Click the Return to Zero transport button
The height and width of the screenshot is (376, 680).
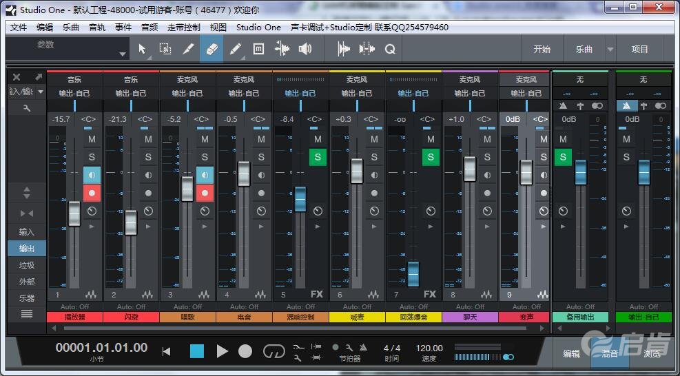pyautogui.click(x=166, y=352)
